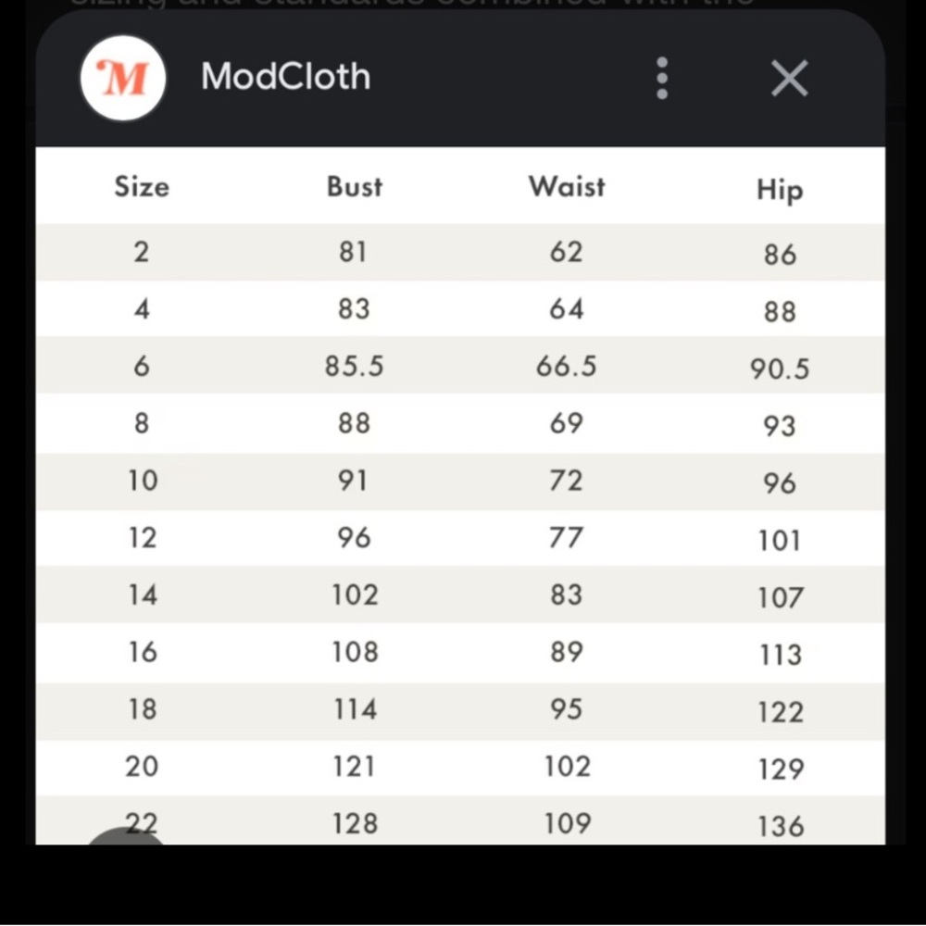Click hip value 136 for size 22

click(780, 826)
